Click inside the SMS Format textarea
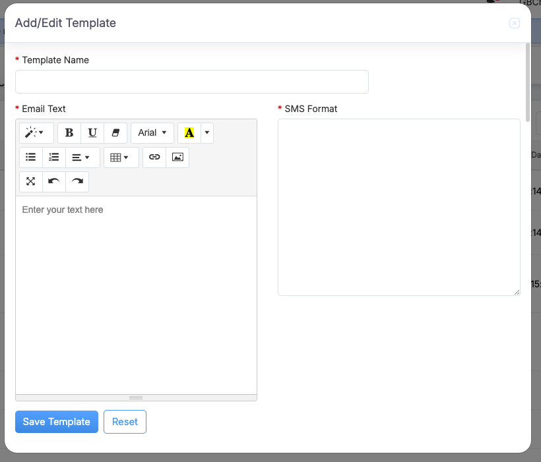 tap(398, 207)
